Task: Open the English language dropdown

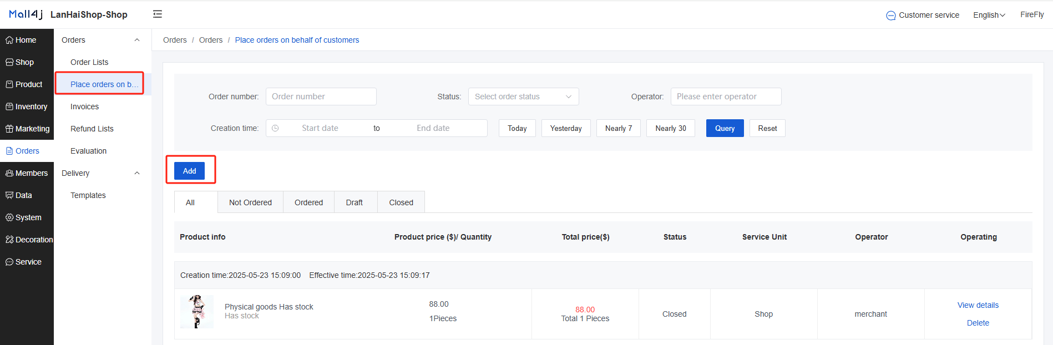Action: point(989,15)
